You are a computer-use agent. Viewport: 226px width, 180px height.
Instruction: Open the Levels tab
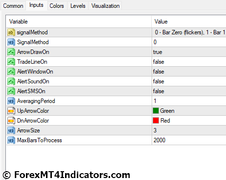(x=78, y=6)
